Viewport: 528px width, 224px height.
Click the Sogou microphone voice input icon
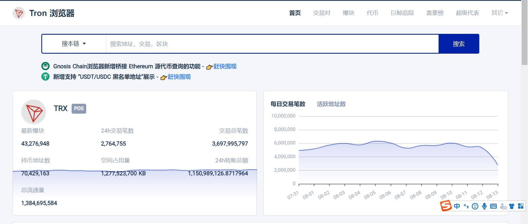pyautogui.click(x=484, y=206)
